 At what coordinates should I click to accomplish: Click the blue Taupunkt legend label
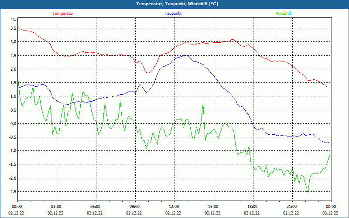(x=173, y=14)
